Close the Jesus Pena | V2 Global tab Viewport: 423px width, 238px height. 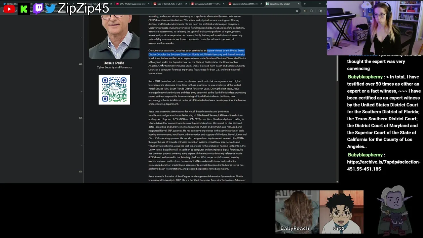click(299, 4)
